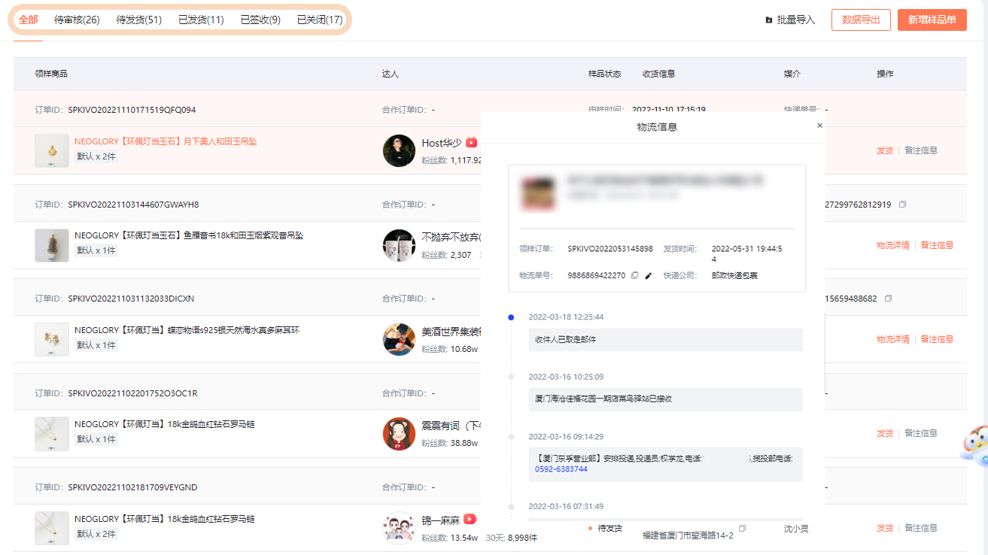Screen dimensions: 988x555
Task: Click 2022-03-16 10:25:09 timeline dot
Action: [x=511, y=377]
